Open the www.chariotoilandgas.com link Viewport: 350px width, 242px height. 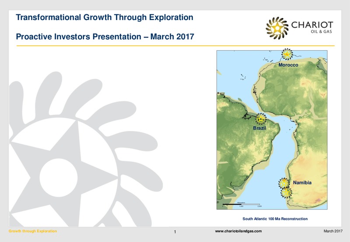click(238, 231)
